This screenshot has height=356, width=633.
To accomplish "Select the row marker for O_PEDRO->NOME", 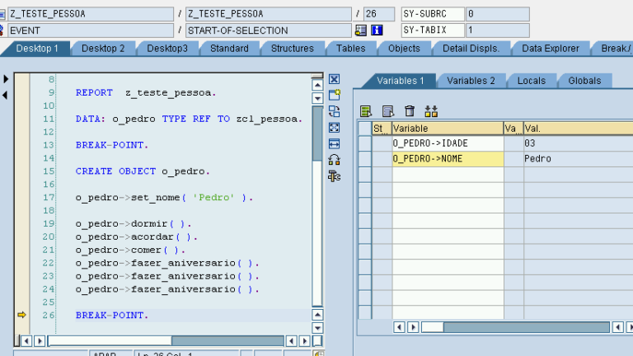I will 364,158.
